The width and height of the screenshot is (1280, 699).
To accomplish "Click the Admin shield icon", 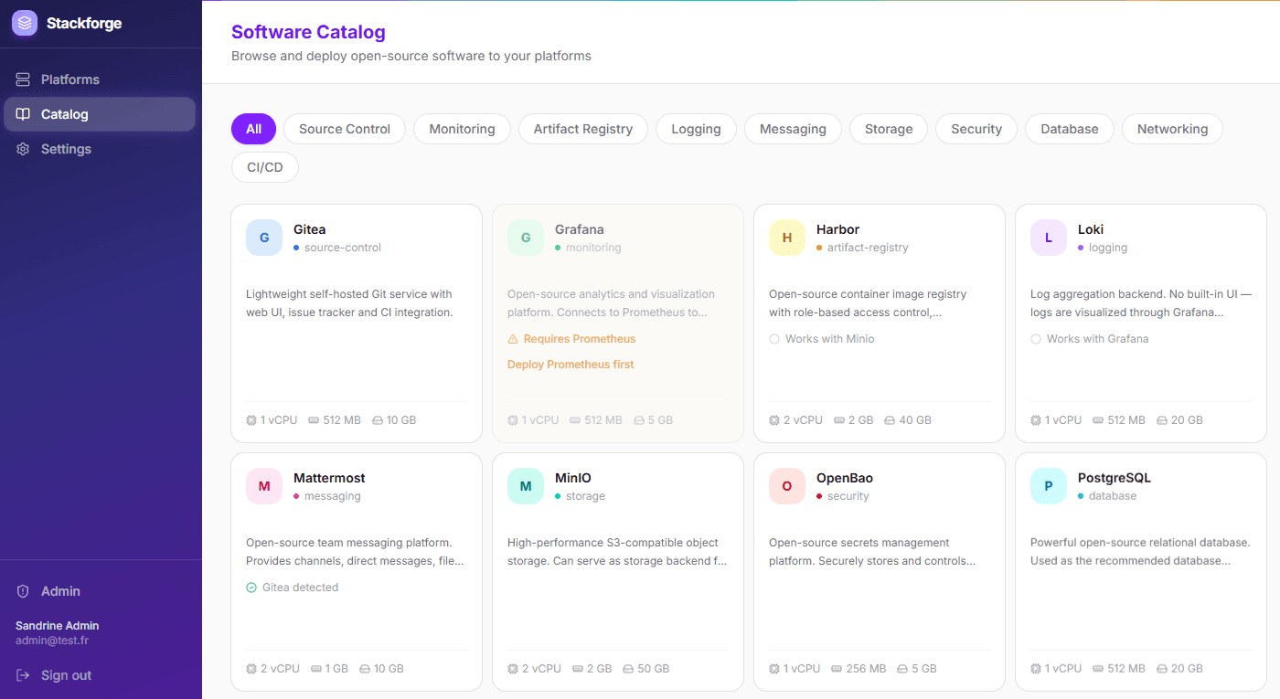I will tap(23, 591).
